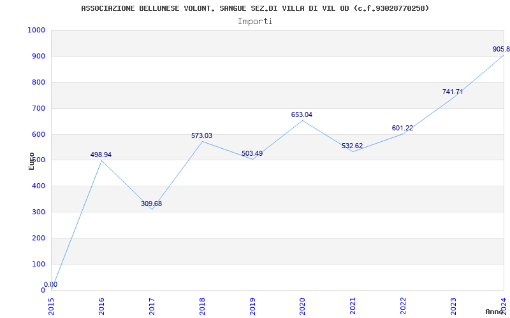The image size is (510, 318).
Task: Select the 532.62 data point label
Action: [x=353, y=146]
